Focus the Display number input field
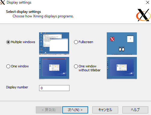Screen dimensions: 151x115 click(54, 88)
